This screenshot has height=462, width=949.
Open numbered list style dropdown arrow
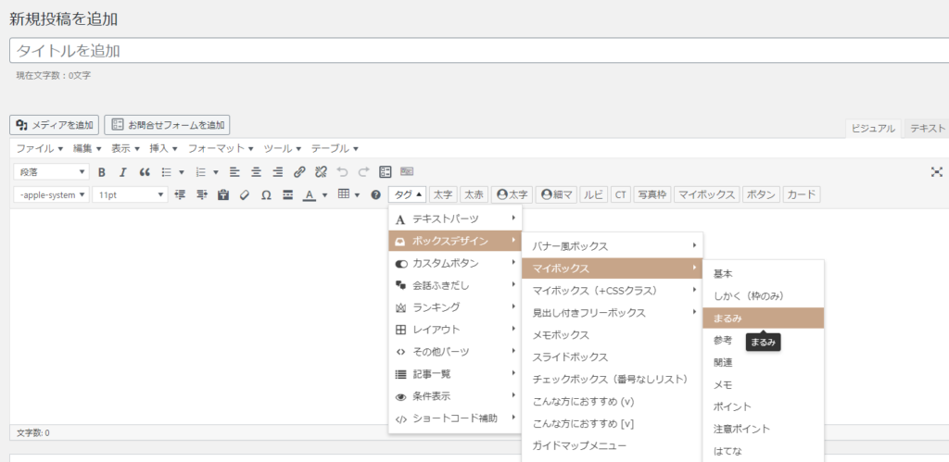[x=216, y=172]
